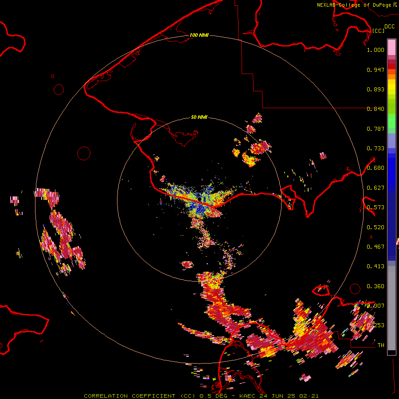The image size is (399, 399).
Task: Click the 0.5 DEG elevation angle text
Action: click(214, 396)
